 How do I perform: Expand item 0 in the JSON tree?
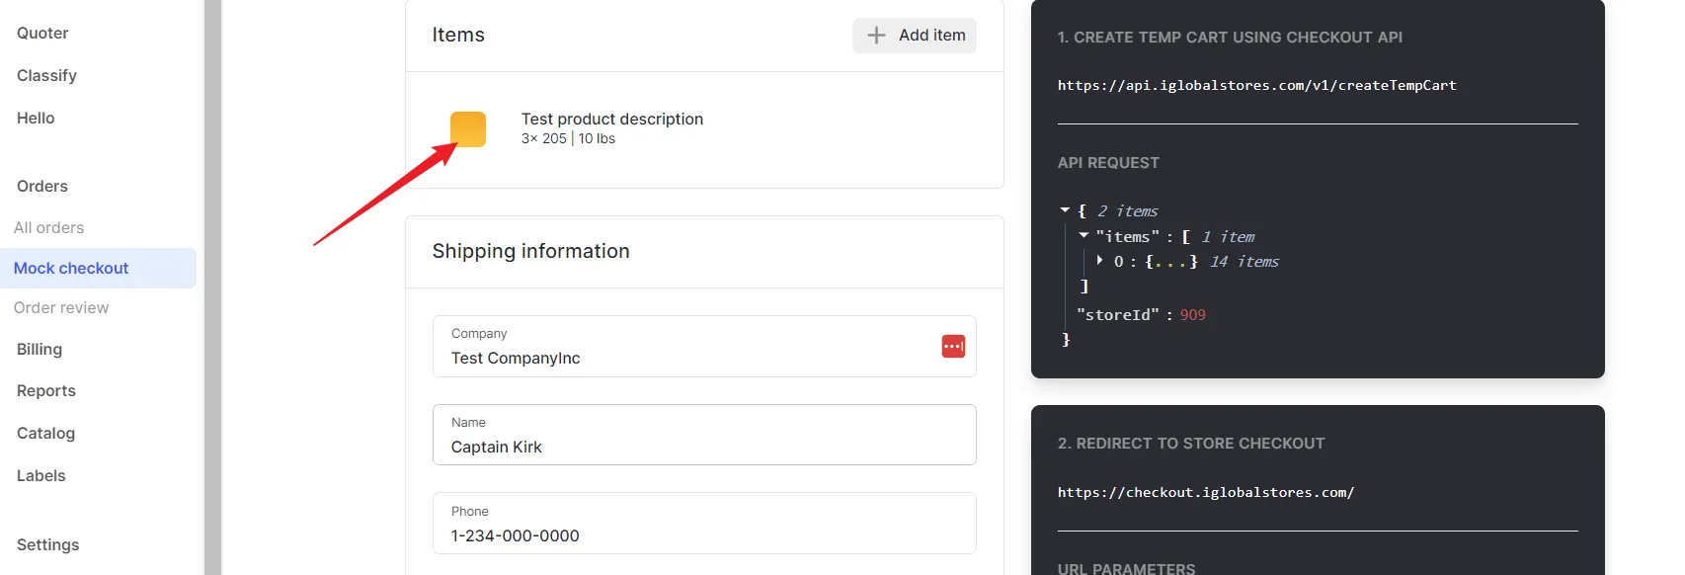pyautogui.click(x=1100, y=261)
